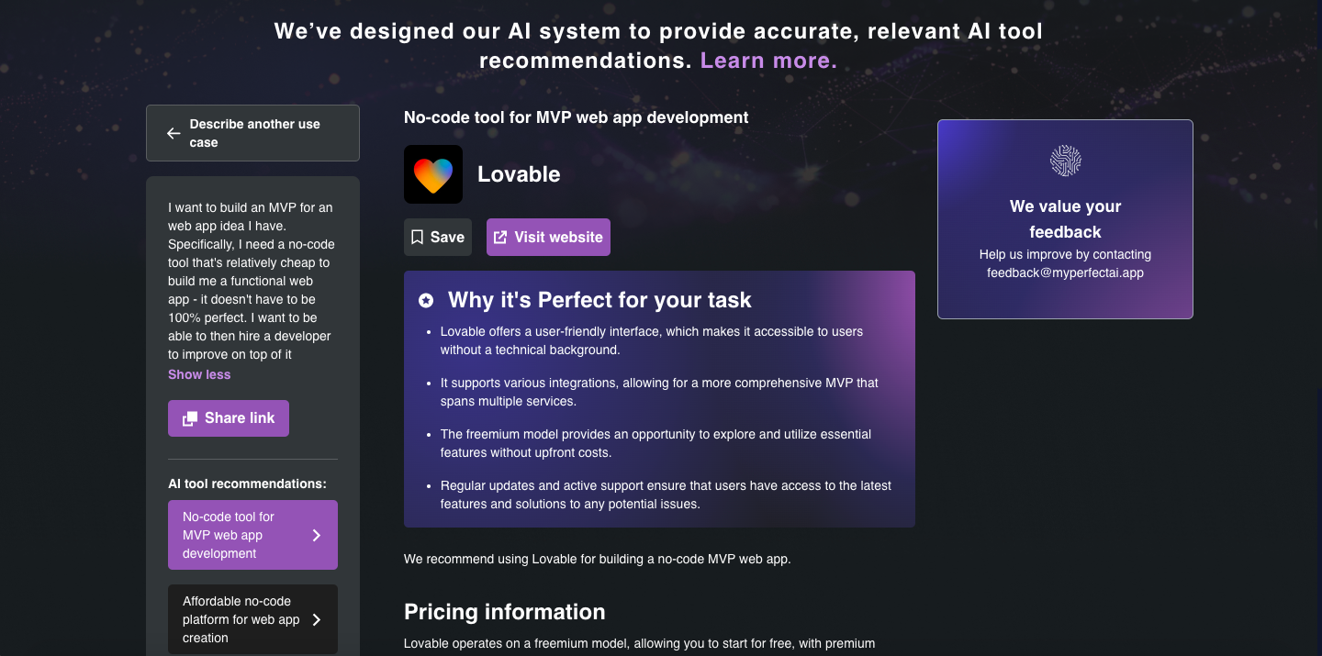Click the external link icon in Visit website
This screenshot has width=1322, height=656.
click(500, 238)
